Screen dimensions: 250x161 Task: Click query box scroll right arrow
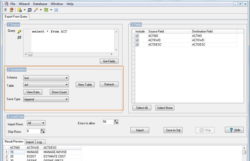pos(112,54)
